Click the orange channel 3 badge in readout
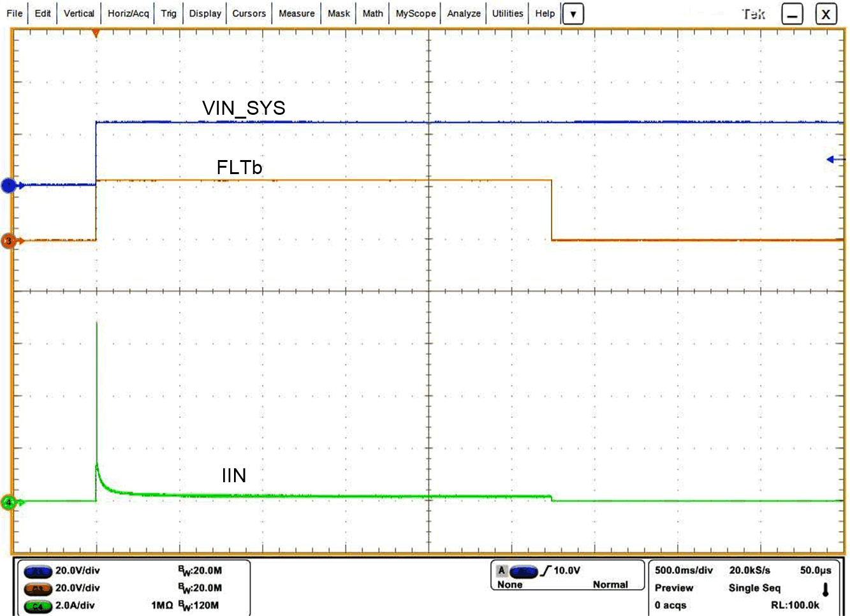Viewport: 850px width, 616px height. (x=38, y=589)
